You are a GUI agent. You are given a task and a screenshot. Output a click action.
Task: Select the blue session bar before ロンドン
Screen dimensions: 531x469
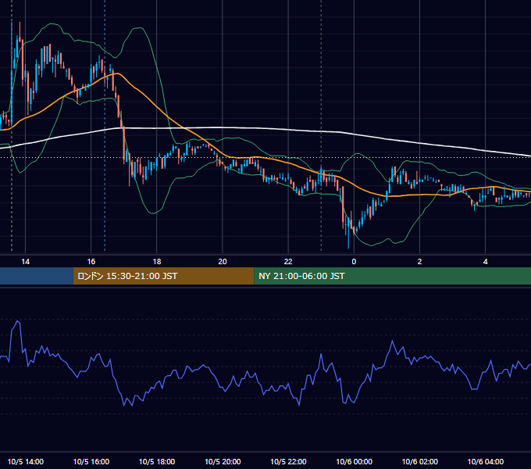point(37,276)
